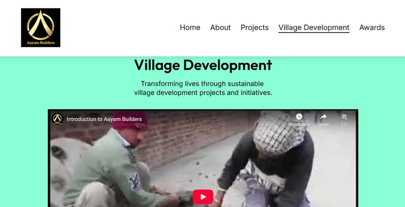Click the Share arrow icon on the video
This screenshot has width=405, height=207.
click(x=323, y=117)
